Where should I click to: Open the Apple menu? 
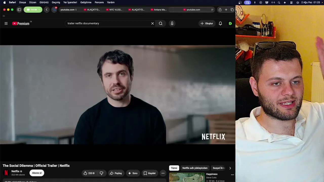(x=4, y=2)
